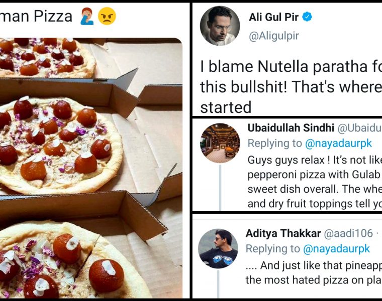Open Ali Gul Pir's profile picture
Screen dimensions: 382x301
(220, 26)
